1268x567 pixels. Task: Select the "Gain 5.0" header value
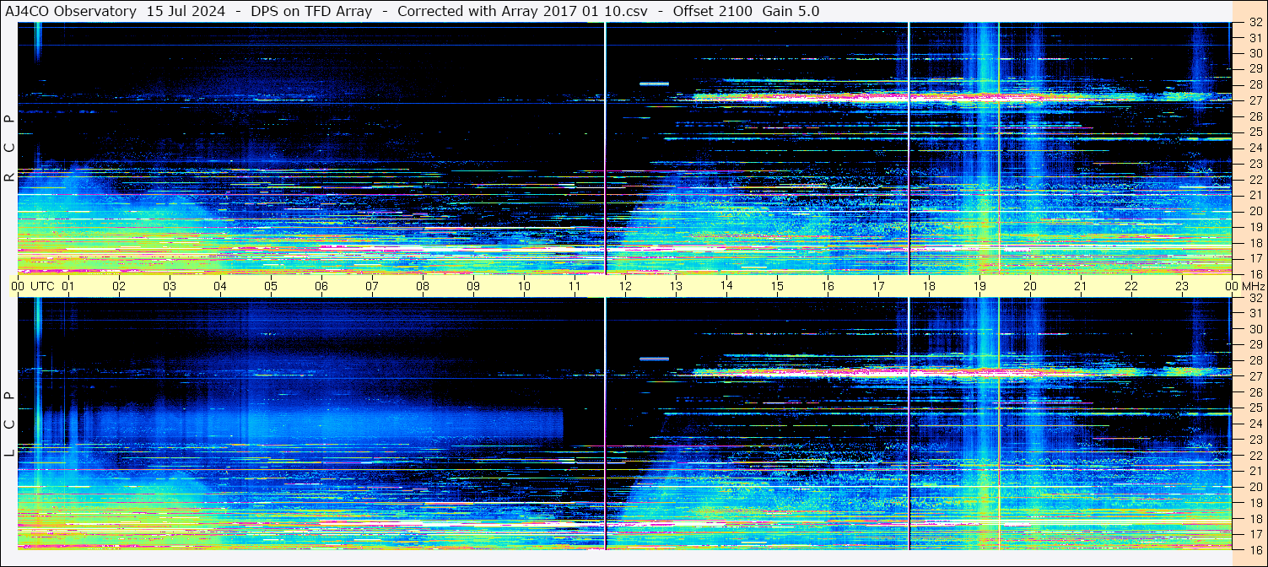(790, 12)
